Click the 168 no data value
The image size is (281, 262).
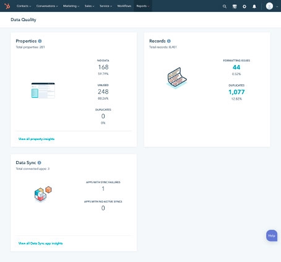(x=103, y=67)
